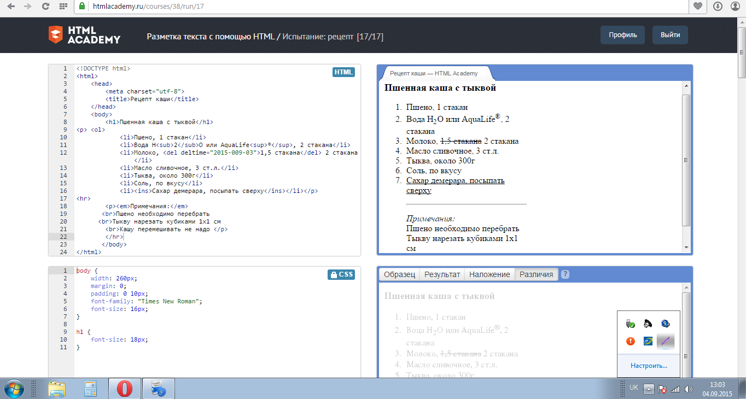The width and height of the screenshot is (746, 399).
Task: Click the heart bookmark icon in the address bar
Action: click(698, 7)
